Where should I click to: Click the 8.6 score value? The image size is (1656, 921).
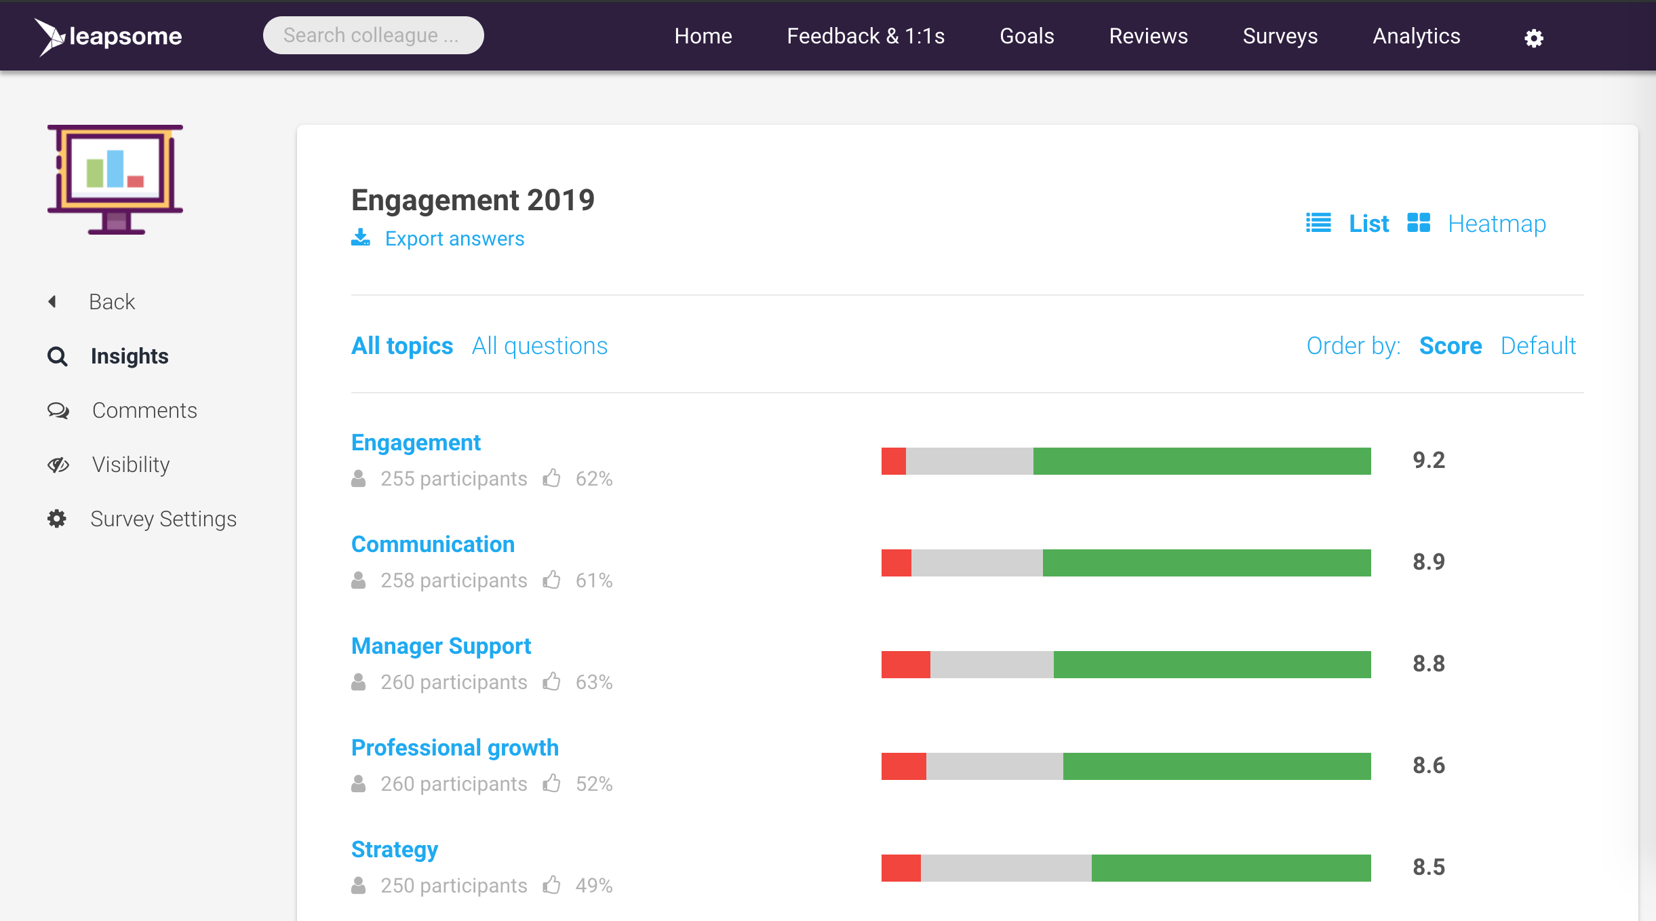1429,766
